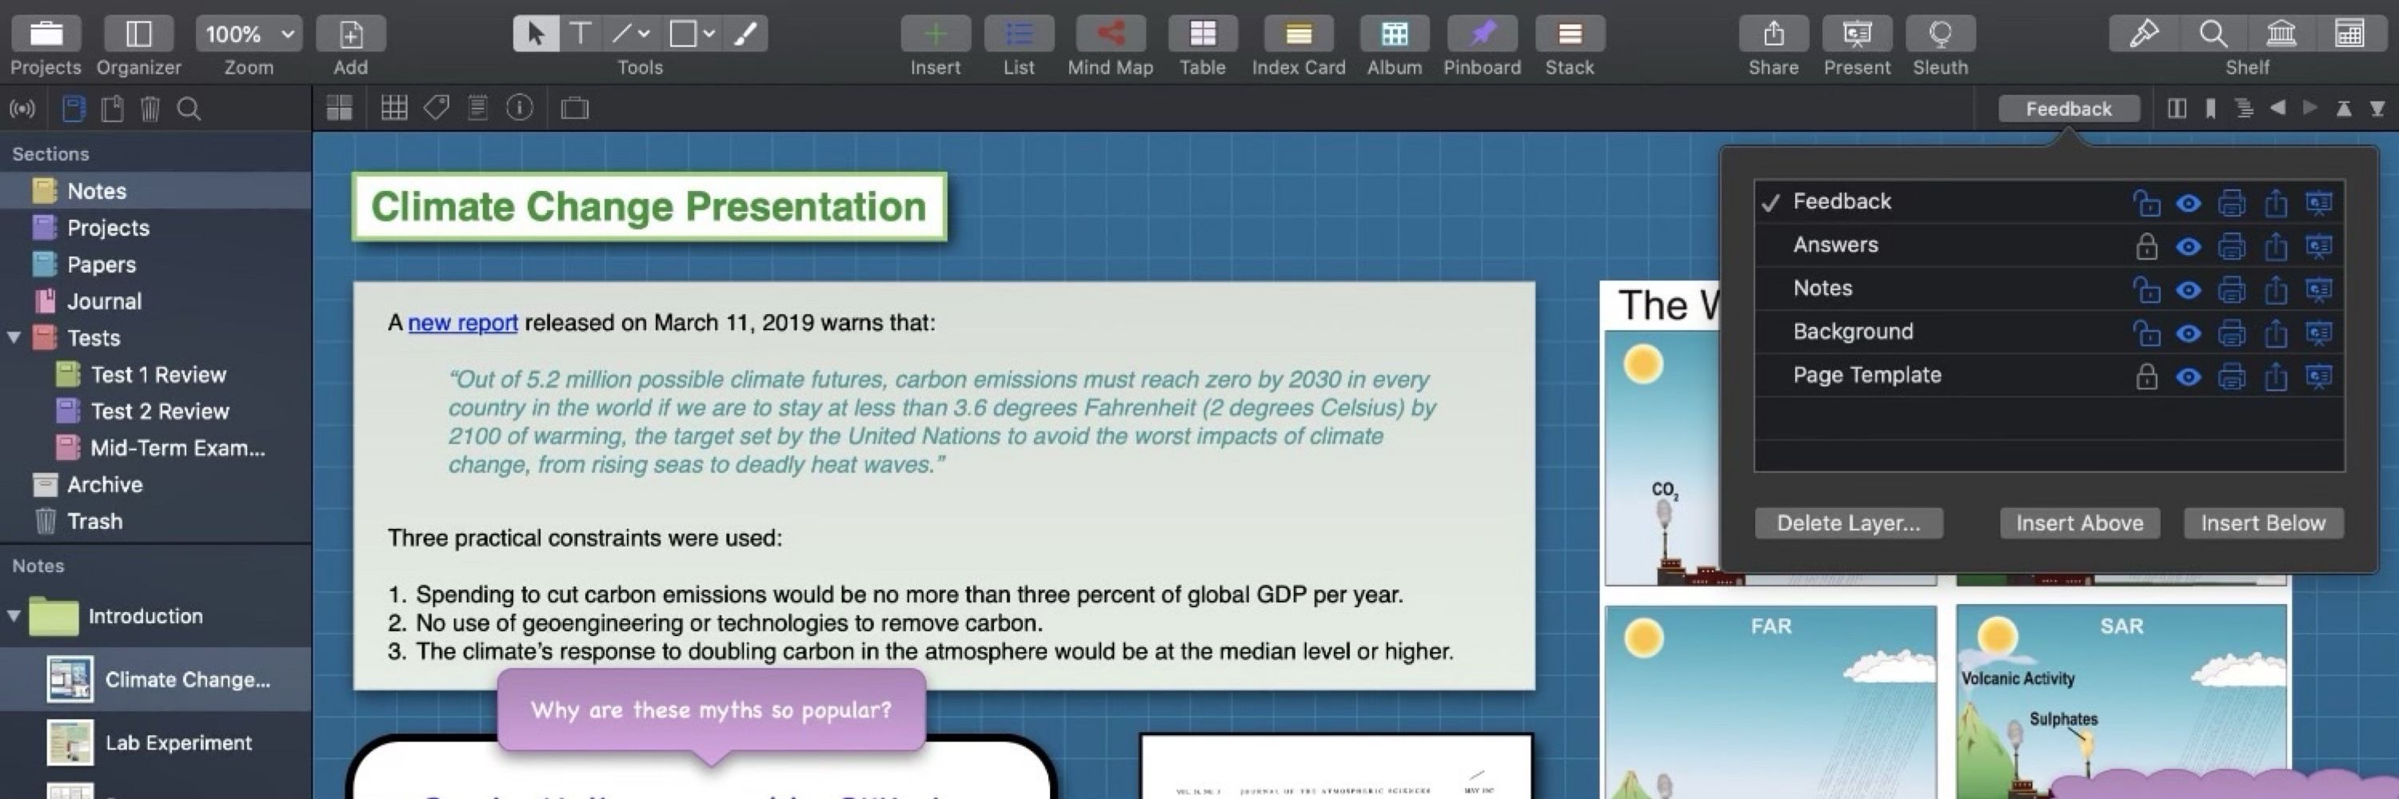
Task: Insert a Mind Map figure
Action: (1110, 34)
